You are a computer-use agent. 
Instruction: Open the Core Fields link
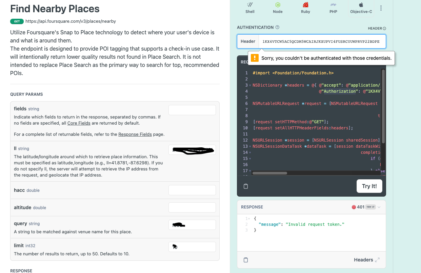79,123
